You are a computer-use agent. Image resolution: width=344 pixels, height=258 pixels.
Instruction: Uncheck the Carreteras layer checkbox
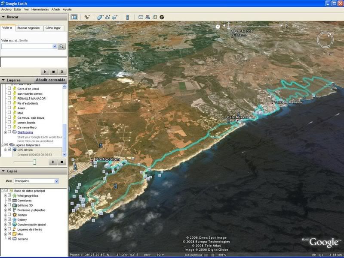pos(9,200)
